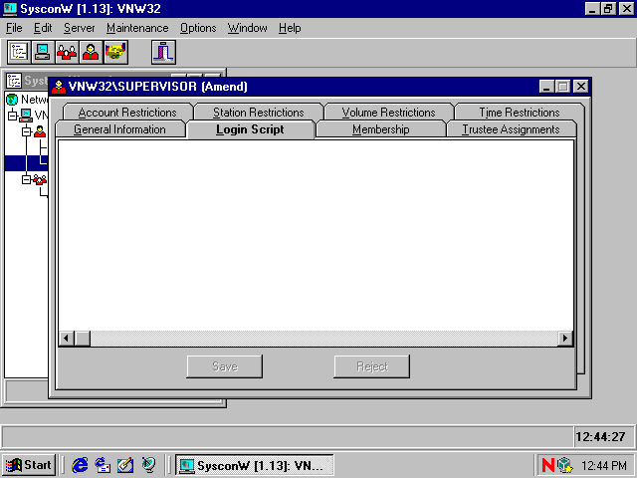Open the notepad-and-pencil quick launch icon
The width and height of the screenshot is (637, 478).
pos(125,465)
